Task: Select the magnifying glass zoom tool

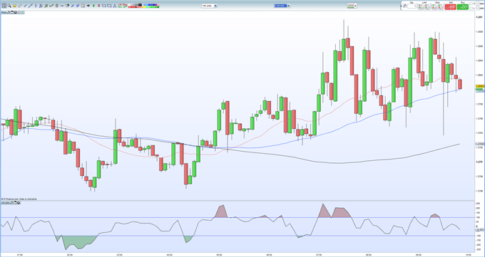Action: [9, 6]
